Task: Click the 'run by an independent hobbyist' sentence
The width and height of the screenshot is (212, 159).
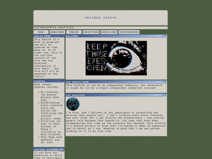Action: tap(114, 86)
